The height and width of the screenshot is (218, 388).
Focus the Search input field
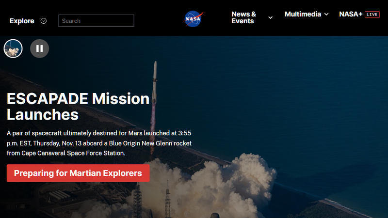[x=96, y=21]
